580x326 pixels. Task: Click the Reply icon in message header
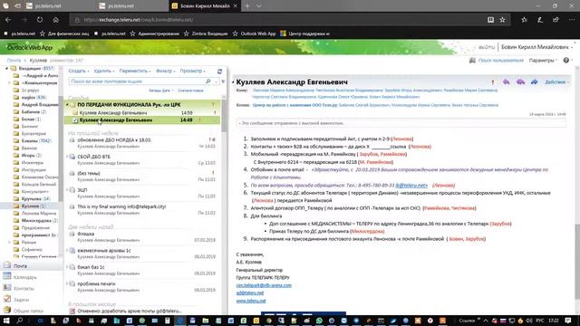pyautogui.click(x=506, y=81)
